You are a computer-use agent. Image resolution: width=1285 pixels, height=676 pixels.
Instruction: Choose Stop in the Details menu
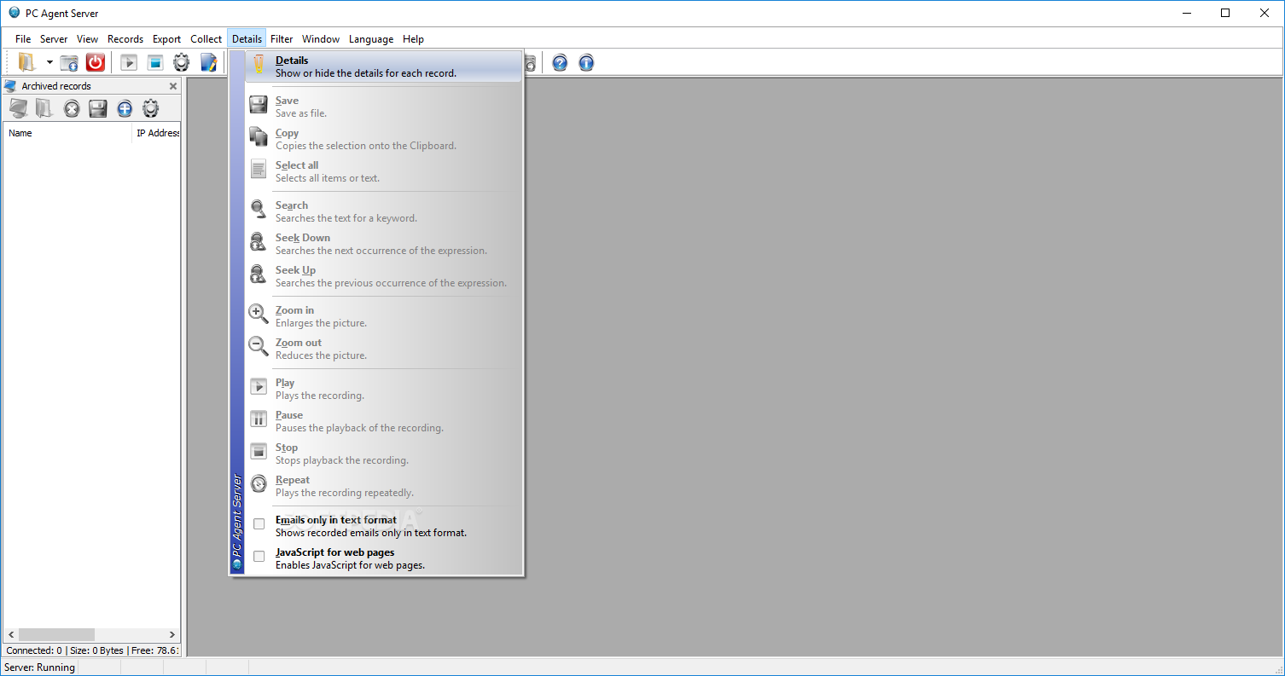point(383,454)
